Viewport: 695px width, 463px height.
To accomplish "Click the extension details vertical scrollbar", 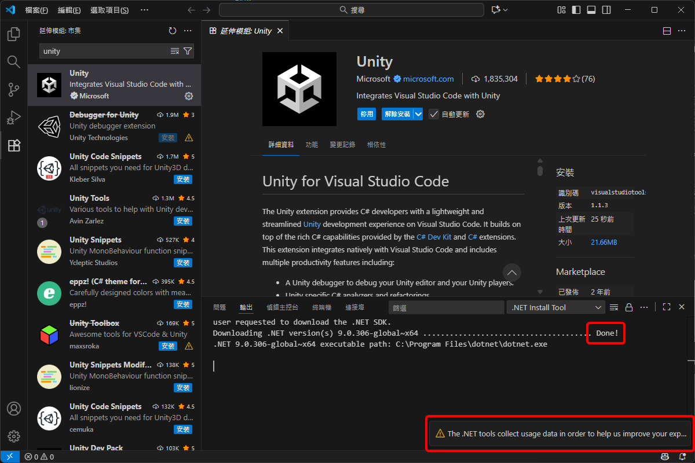I will [540, 170].
